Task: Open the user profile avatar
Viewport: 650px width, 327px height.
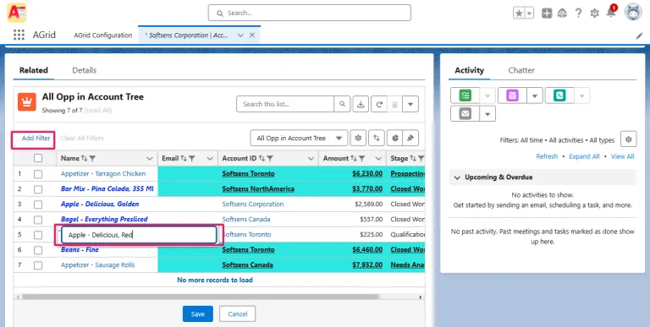Action: pos(633,13)
